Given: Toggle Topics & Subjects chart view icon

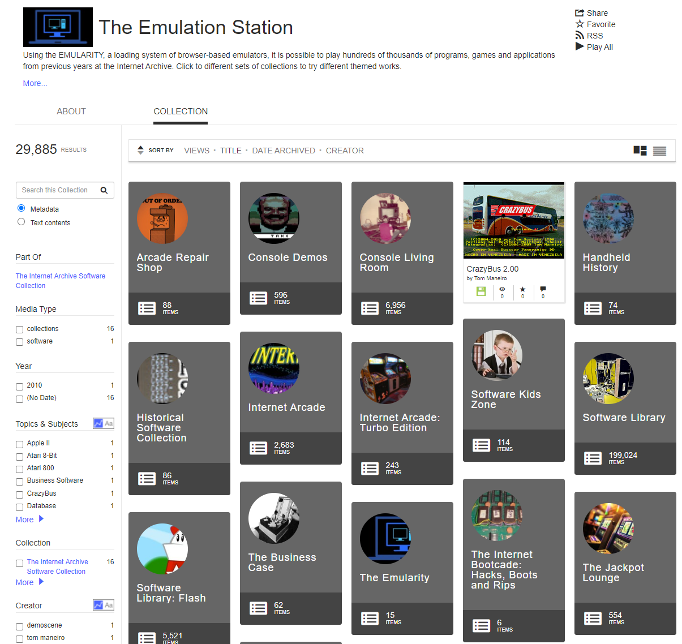Looking at the screenshot, I should [x=98, y=423].
